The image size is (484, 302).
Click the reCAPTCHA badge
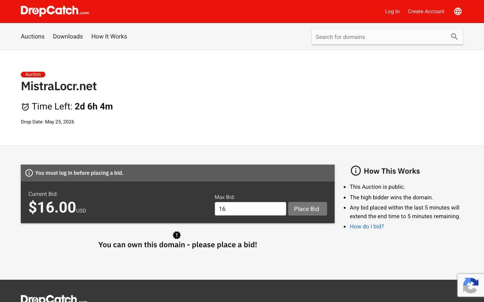tap(471, 285)
